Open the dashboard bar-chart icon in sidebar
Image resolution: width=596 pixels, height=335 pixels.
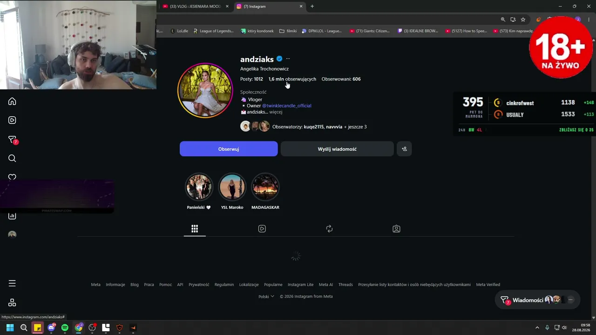[x=12, y=216]
